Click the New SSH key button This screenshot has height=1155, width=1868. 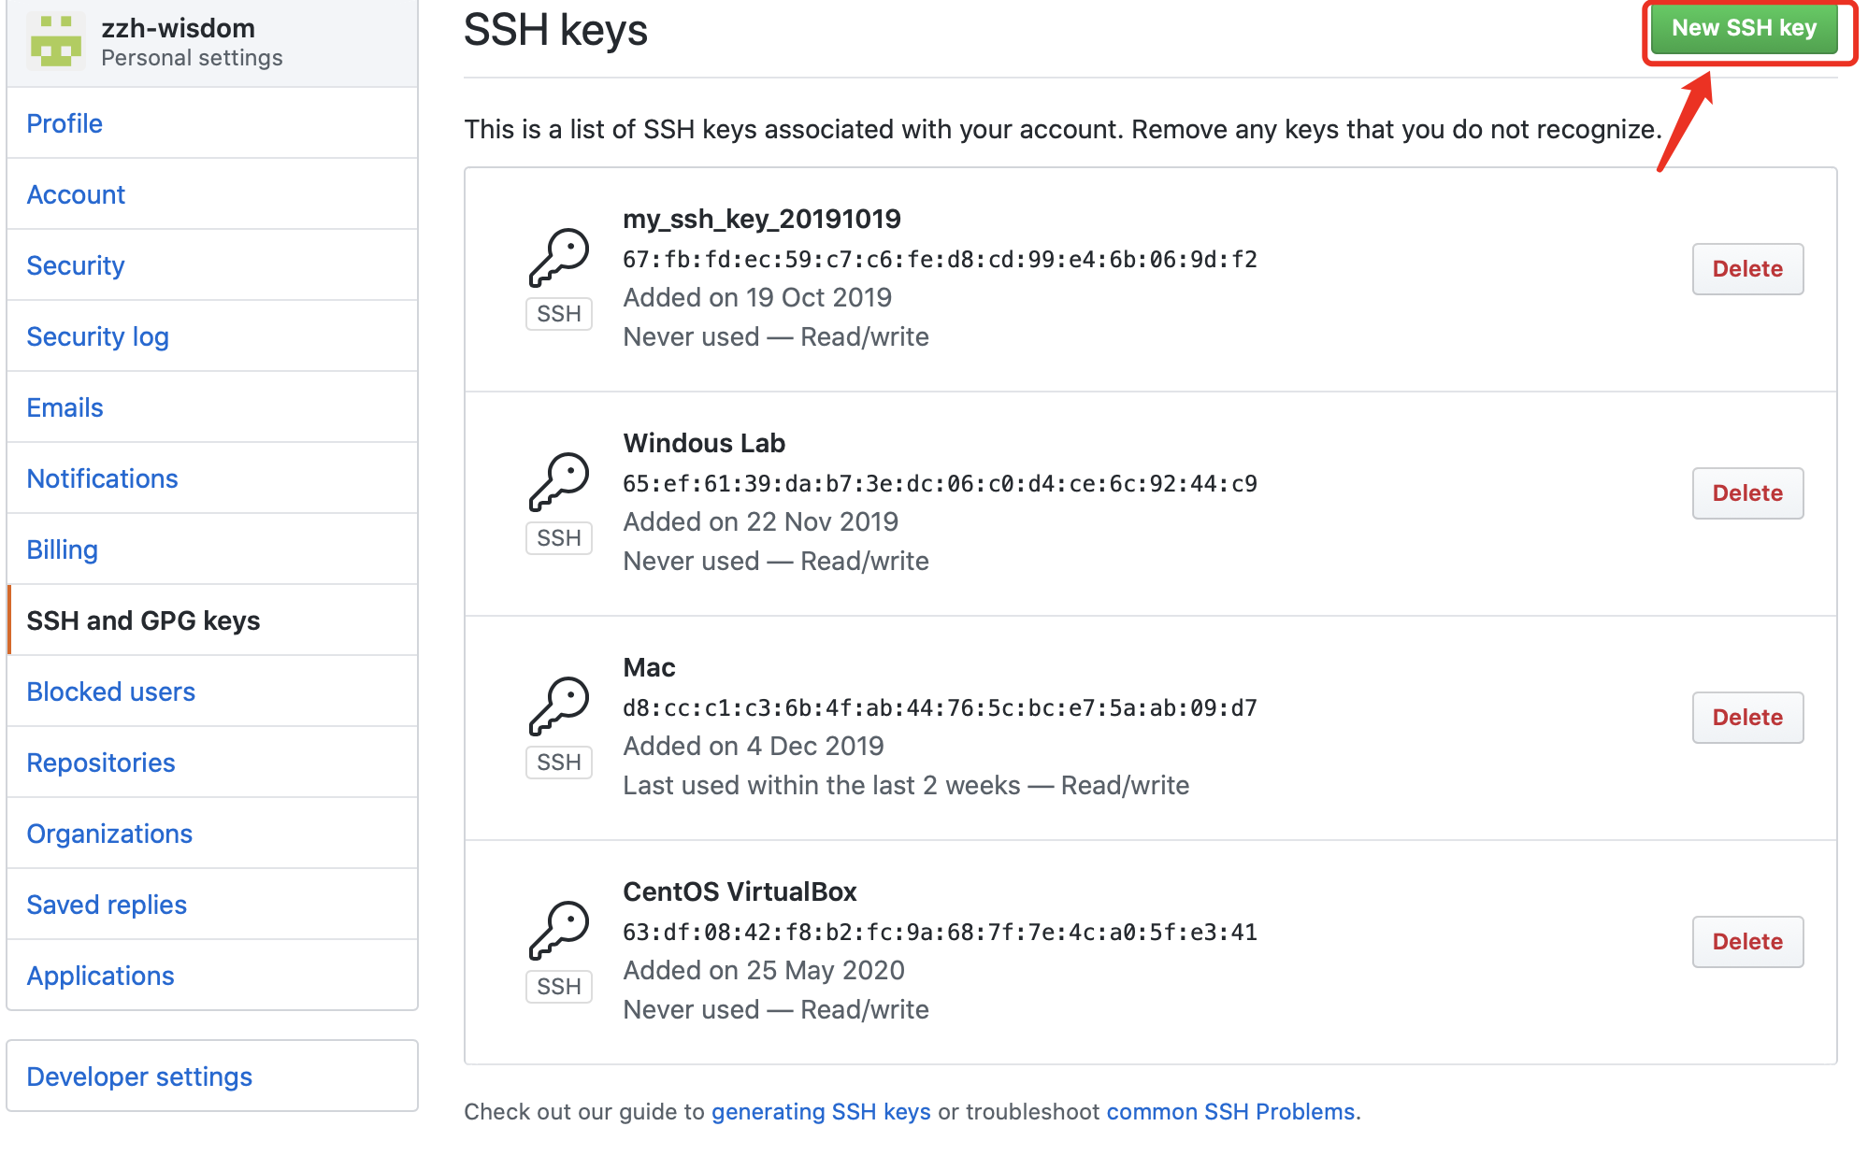1746,27
